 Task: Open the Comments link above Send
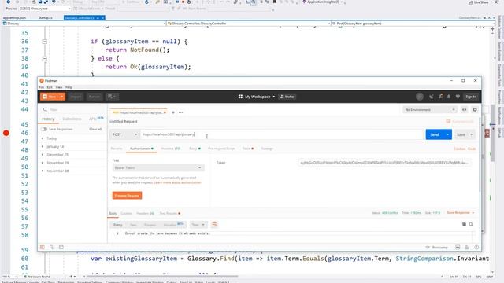pyautogui.click(x=460, y=121)
